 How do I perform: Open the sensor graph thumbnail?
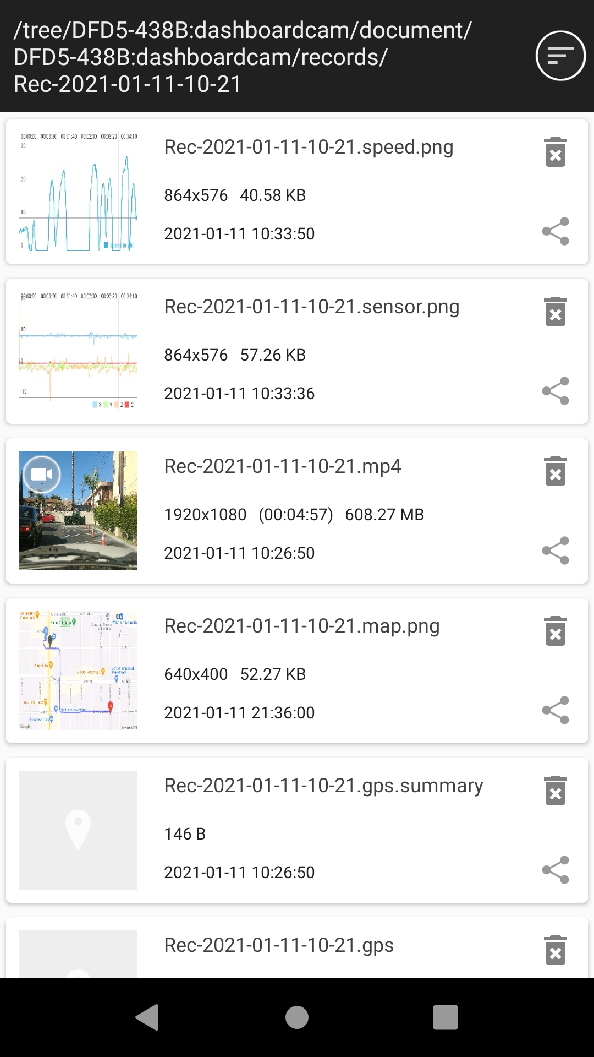(78, 351)
